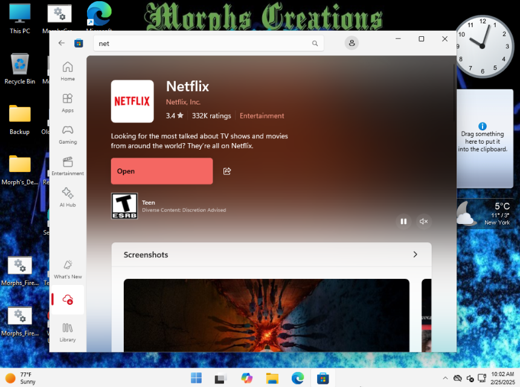This screenshot has height=387, width=520.
Task: Open the Windows Start menu
Action: (196, 378)
